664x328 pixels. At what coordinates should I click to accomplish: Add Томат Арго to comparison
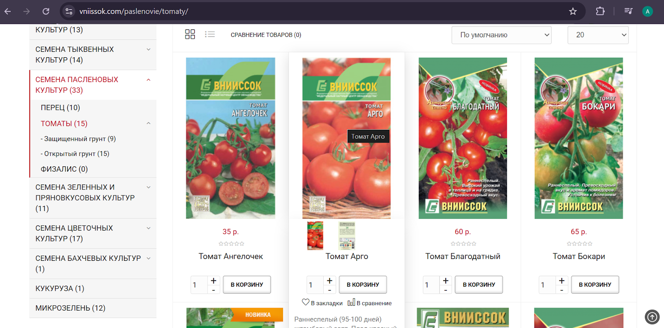[x=351, y=303]
